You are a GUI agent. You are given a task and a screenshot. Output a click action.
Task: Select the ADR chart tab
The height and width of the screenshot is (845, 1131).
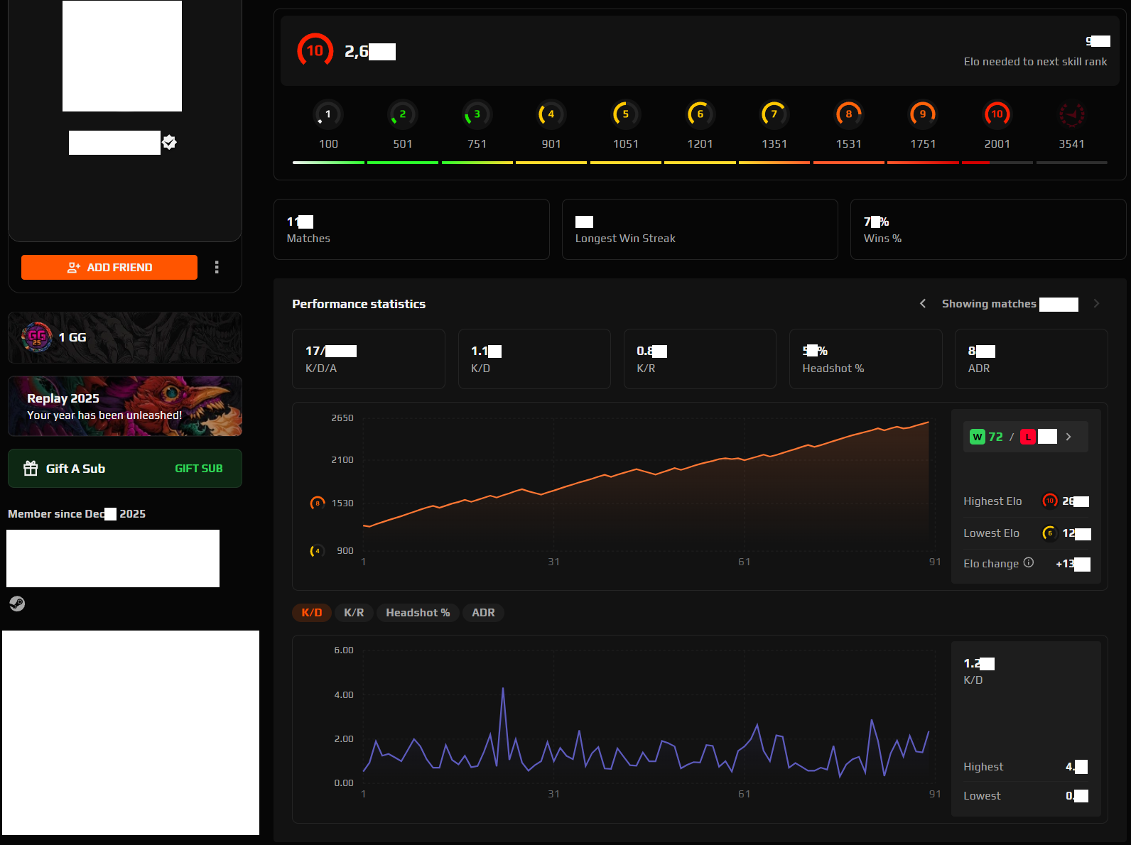[x=483, y=613]
